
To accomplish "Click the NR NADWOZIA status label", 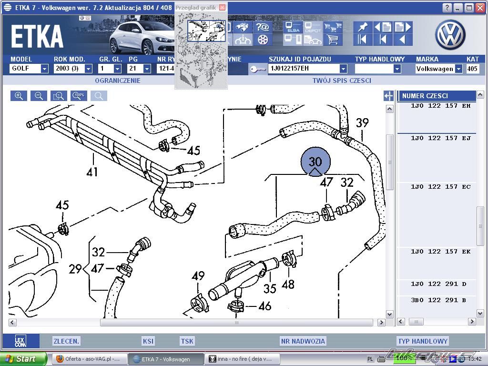I will pyautogui.click(x=303, y=341).
